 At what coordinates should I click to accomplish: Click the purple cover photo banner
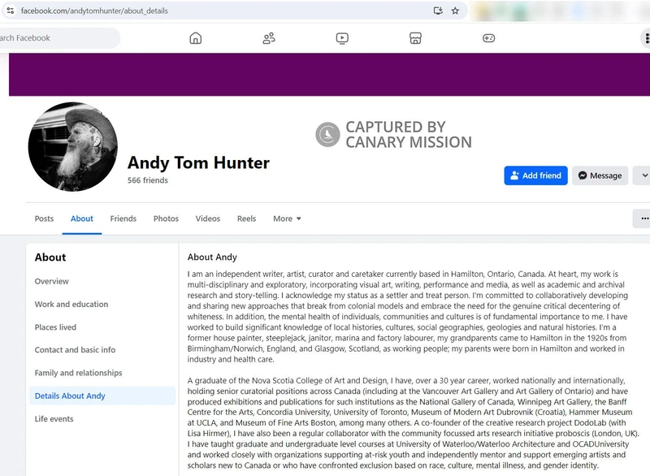pyautogui.click(x=329, y=75)
